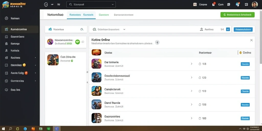Screen dimensions: 262x131
Task: Click the top bar icon left of the search box
Action: point(59,5)
